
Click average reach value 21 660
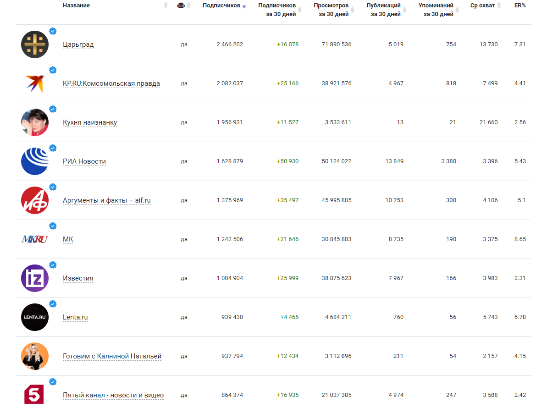pos(488,122)
